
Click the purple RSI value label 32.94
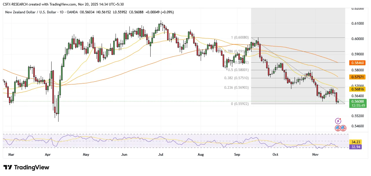356,147
